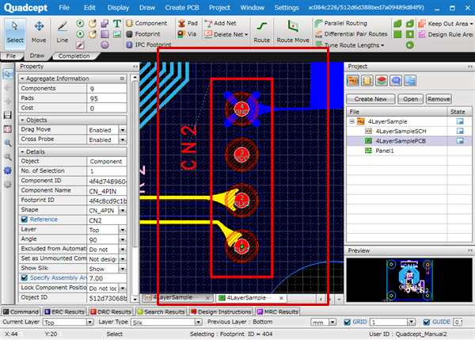Image resolution: width=475 pixels, height=340 pixels.
Task: Click Add Net
Action: click(x=220, y=23)
